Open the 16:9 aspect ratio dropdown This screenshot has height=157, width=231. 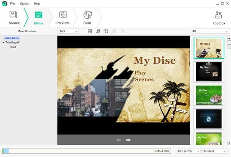point(68,31)
